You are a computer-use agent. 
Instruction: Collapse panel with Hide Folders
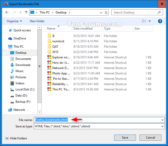16,138
